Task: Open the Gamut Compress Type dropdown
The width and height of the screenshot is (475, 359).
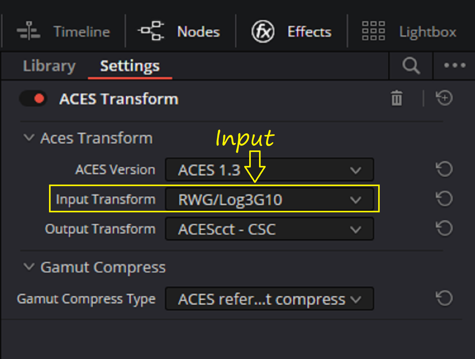Action: point(269,299)
